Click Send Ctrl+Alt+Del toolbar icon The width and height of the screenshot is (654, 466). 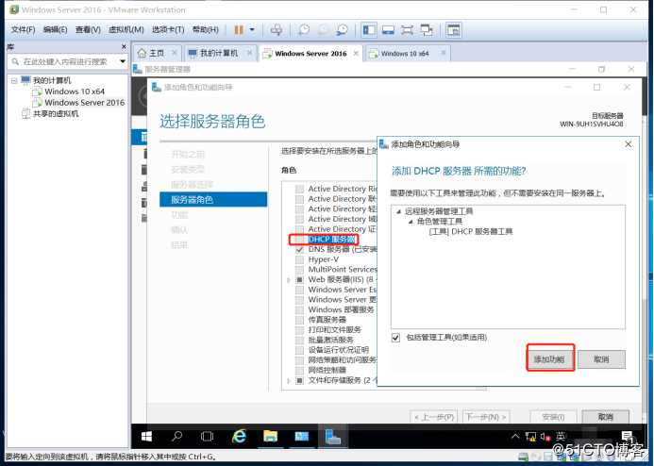point(276,29)
